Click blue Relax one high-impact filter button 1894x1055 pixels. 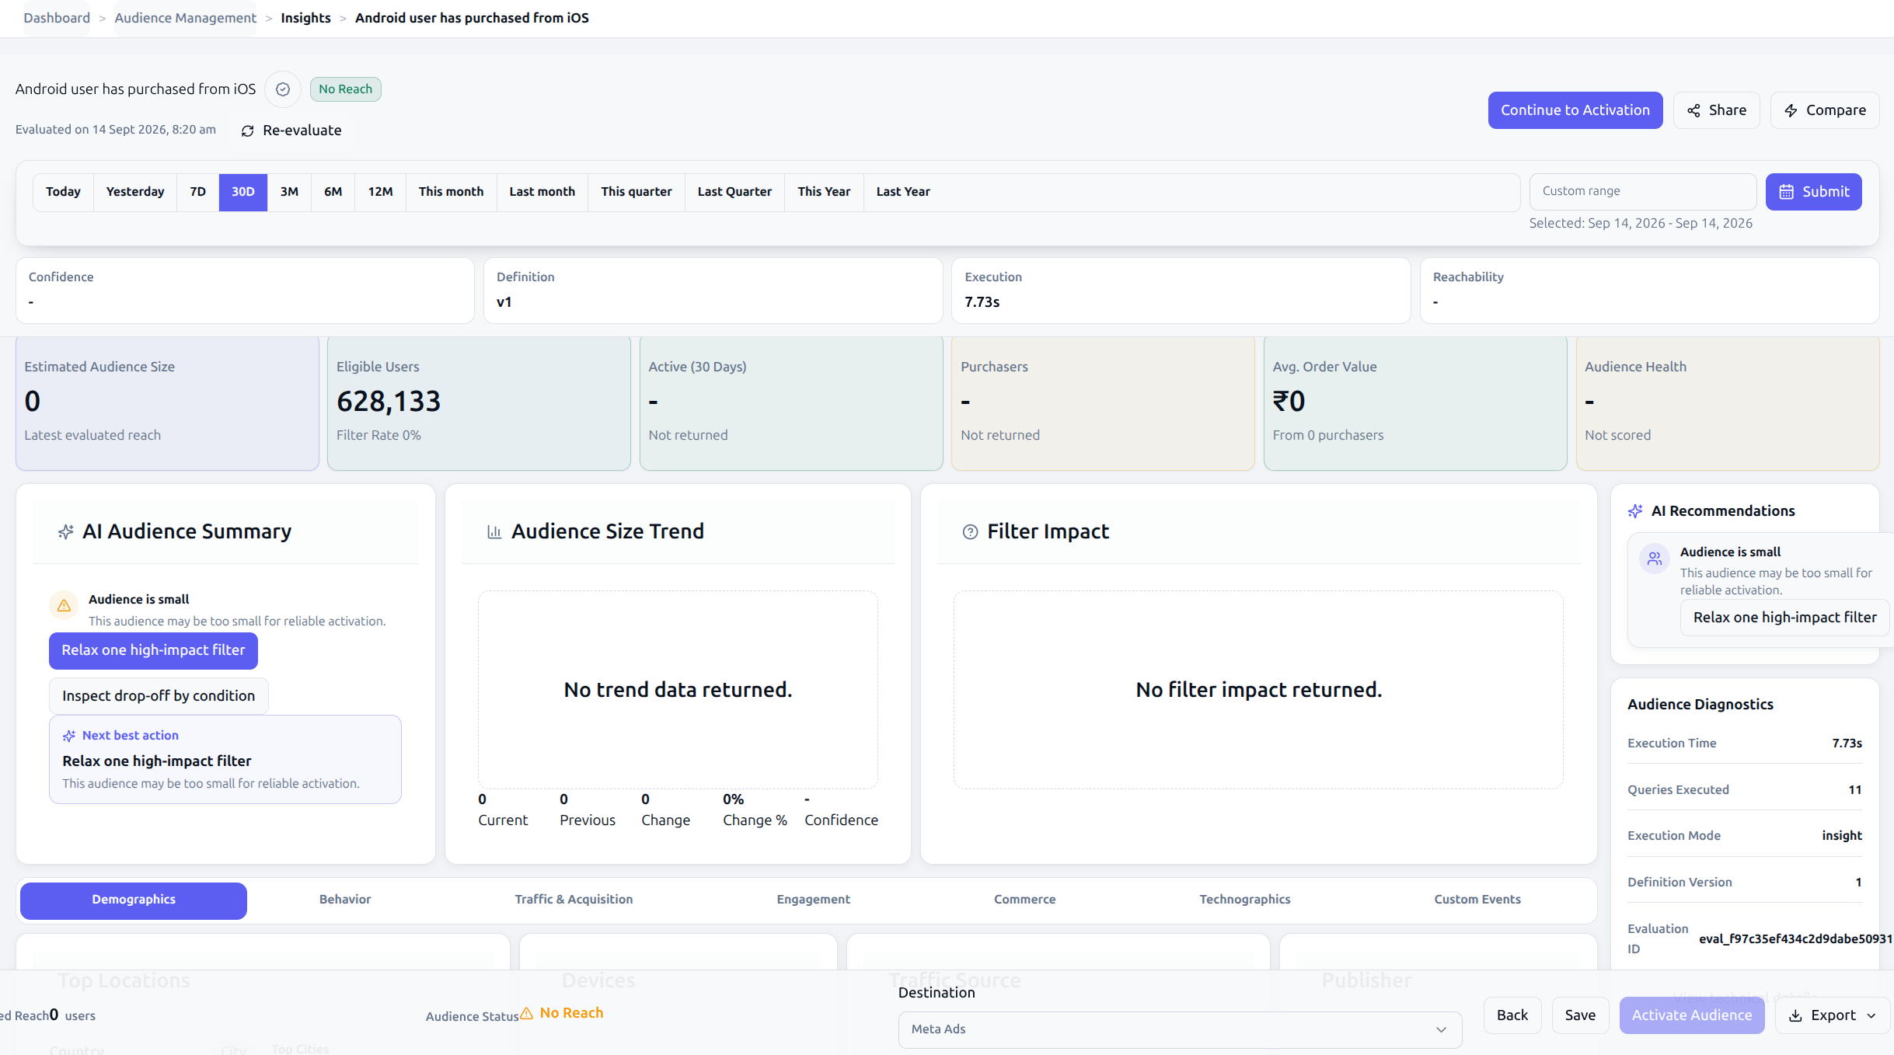153,651
